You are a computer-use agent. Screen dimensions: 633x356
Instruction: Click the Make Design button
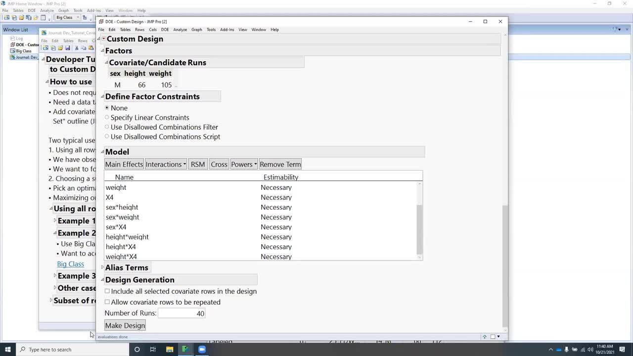pos(125,325)
